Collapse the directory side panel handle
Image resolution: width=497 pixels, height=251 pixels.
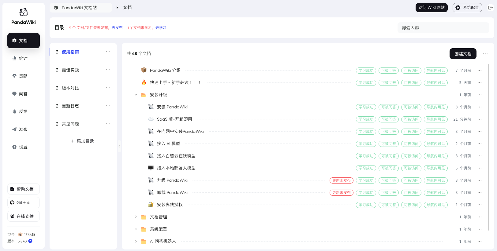[119, 146]
